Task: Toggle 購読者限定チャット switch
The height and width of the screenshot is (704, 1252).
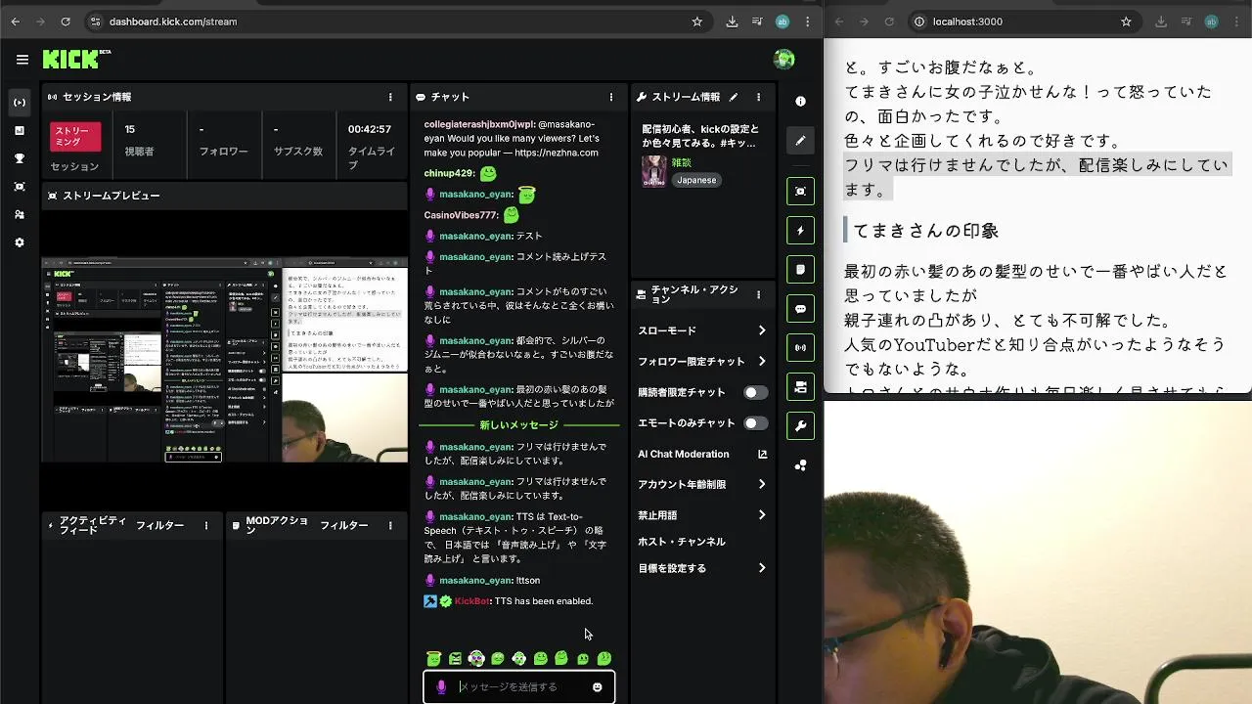Action: (x=755, y=392)
